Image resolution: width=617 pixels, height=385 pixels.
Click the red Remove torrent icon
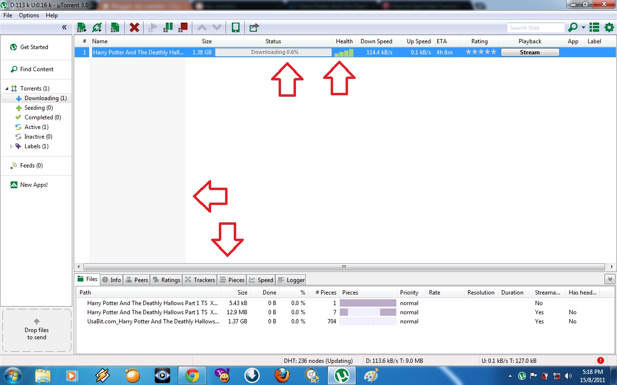pos(134,27)
